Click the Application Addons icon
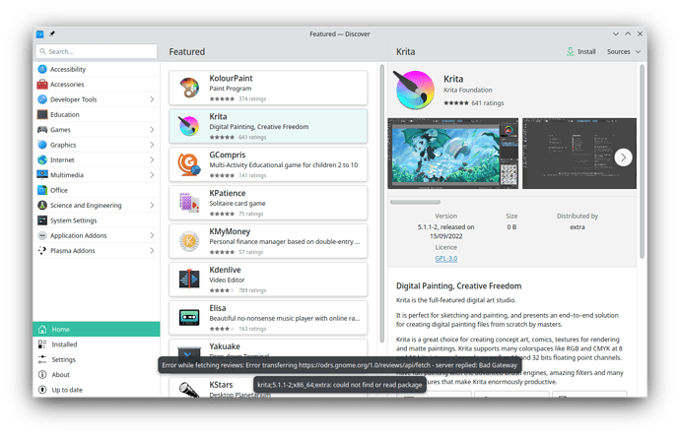 point(42,235)
